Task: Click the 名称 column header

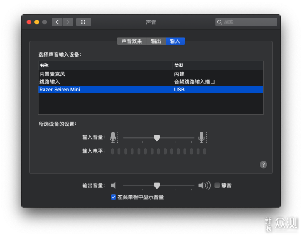Action: pos(105,65)
